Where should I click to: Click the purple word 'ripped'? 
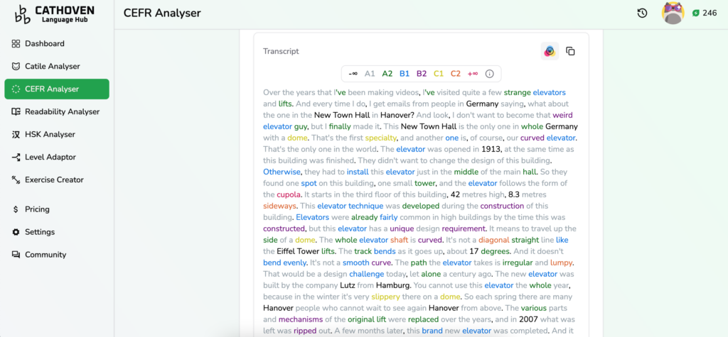[x=304, y=331]
